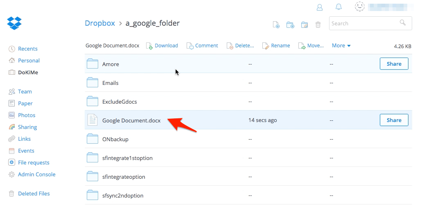
Task: Click the Emails folder icon
Action: click(93, 82)
